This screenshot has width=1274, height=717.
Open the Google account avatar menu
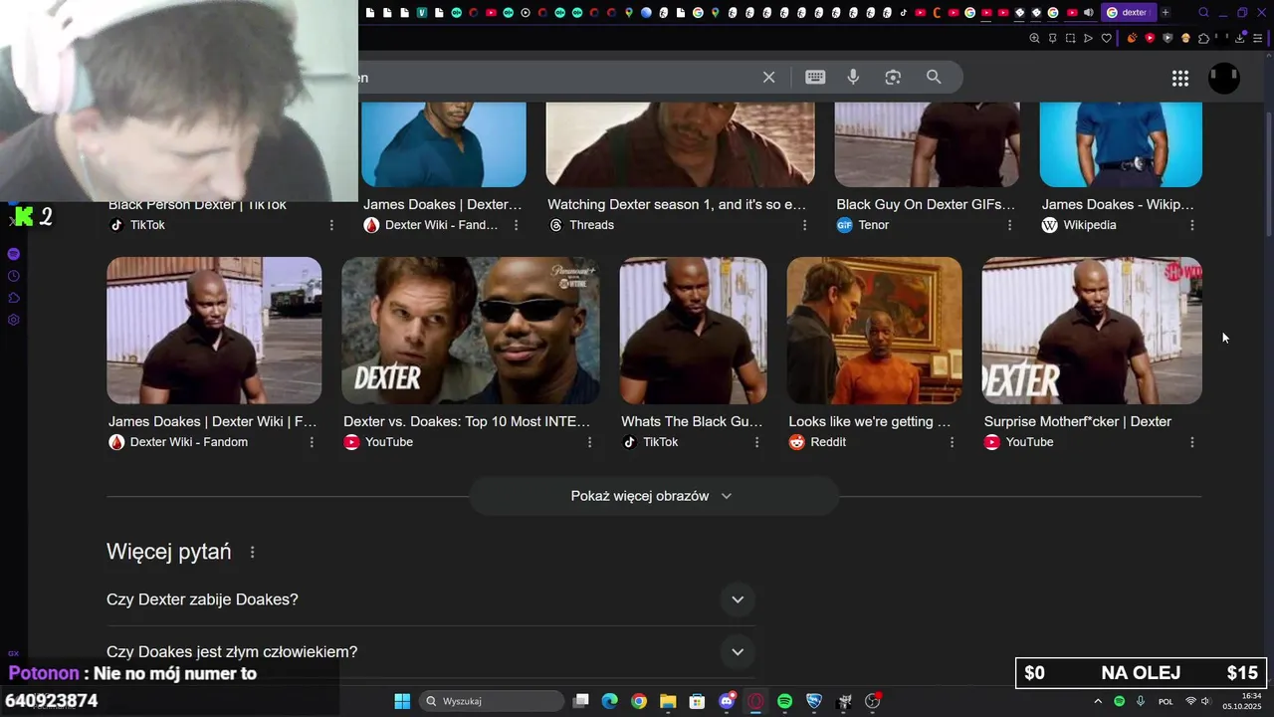(x=1224, y=79)
